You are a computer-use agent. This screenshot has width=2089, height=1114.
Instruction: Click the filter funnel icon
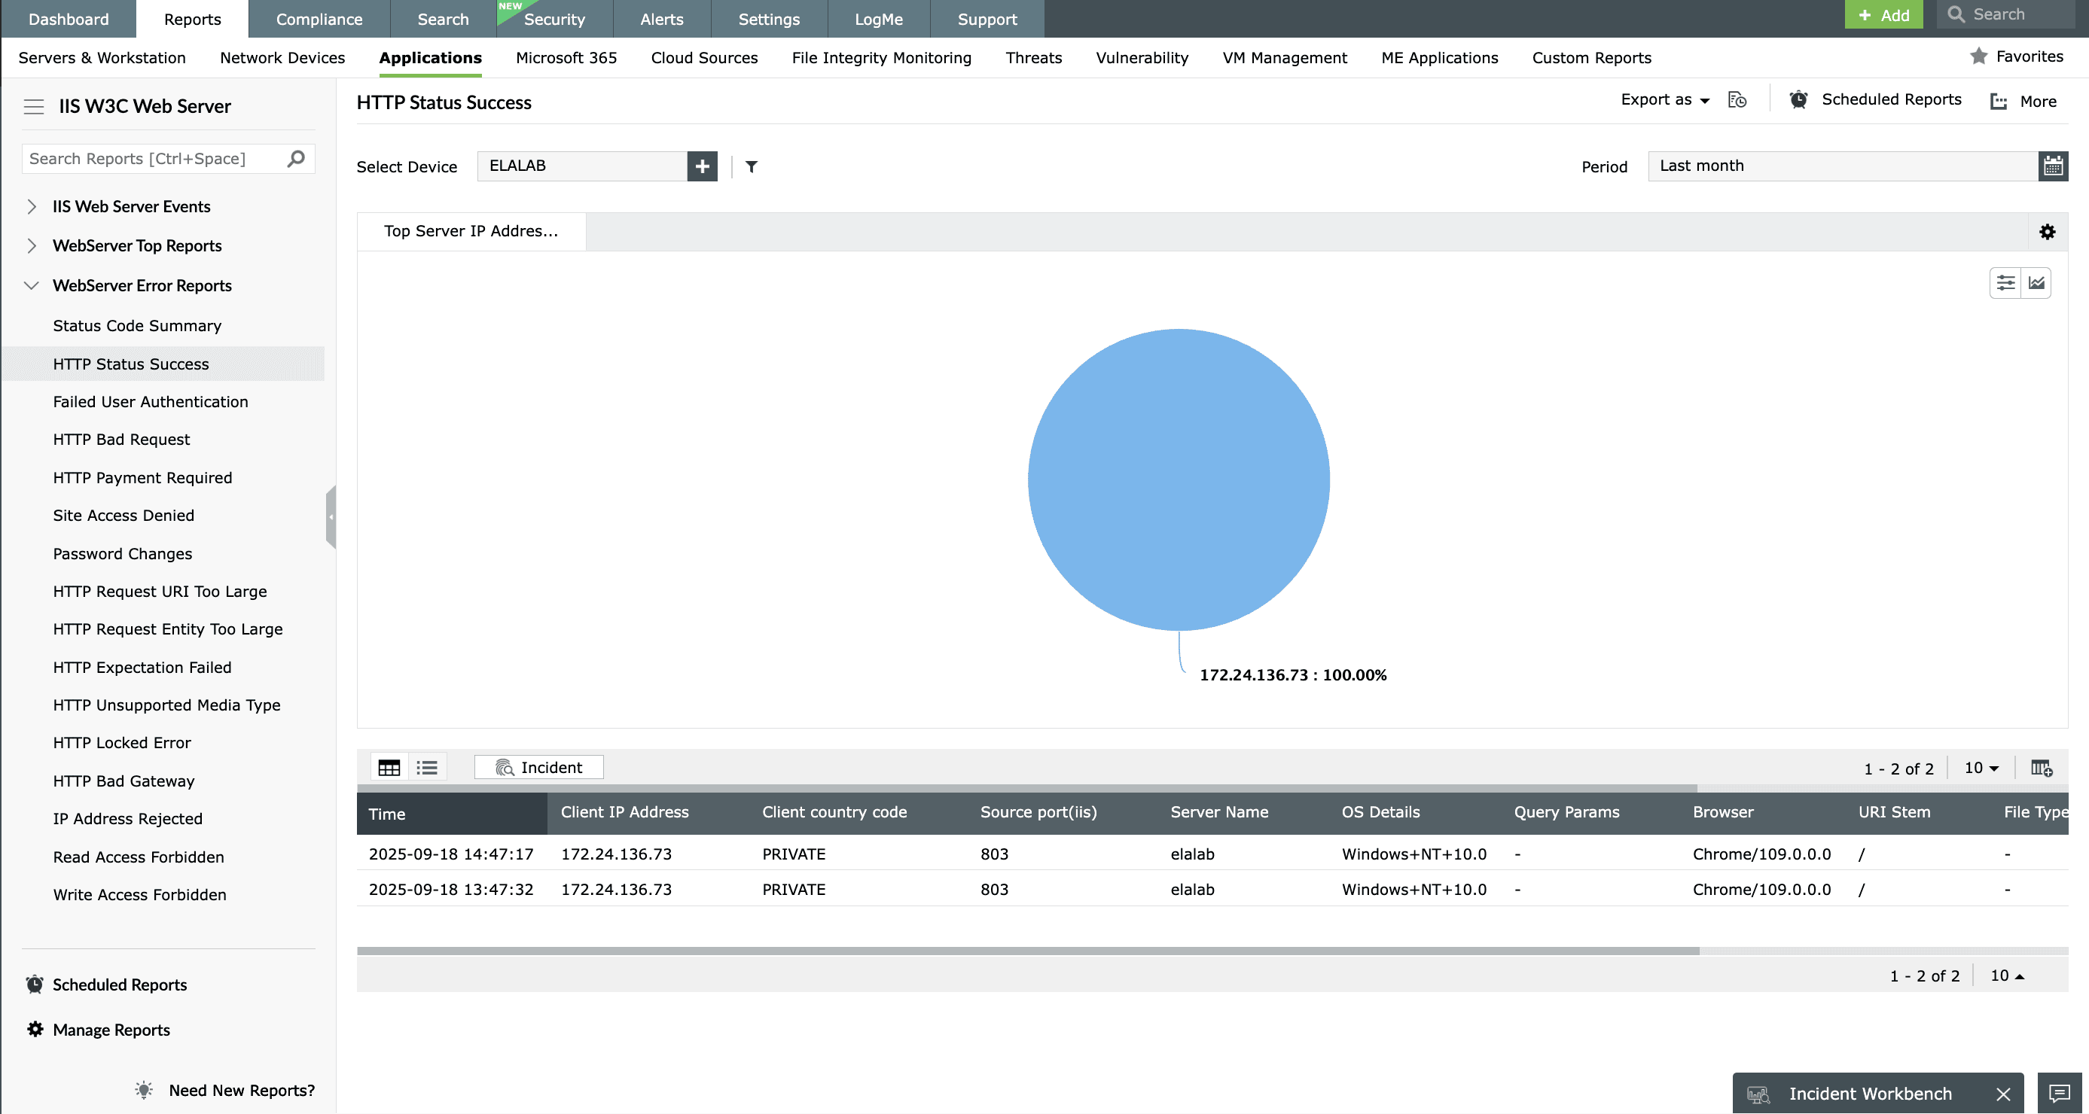751,166
